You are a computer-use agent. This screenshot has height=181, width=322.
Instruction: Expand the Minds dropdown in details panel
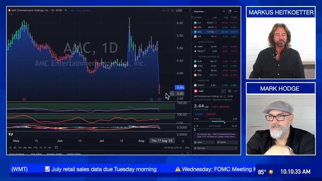(227, 142)
